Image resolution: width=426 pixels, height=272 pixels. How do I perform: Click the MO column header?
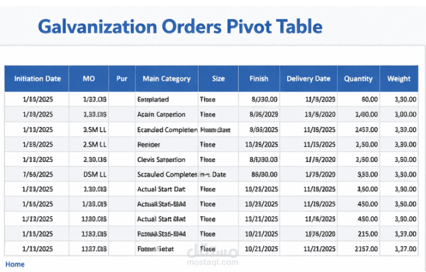click(89, 79)
